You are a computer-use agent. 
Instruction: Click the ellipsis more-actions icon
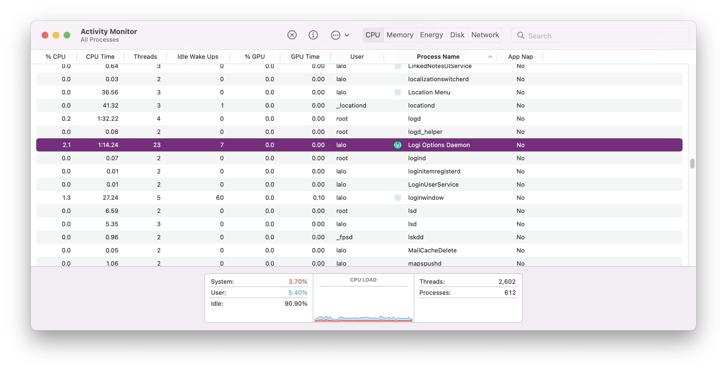pyautogui.click(x=335, y=35)
